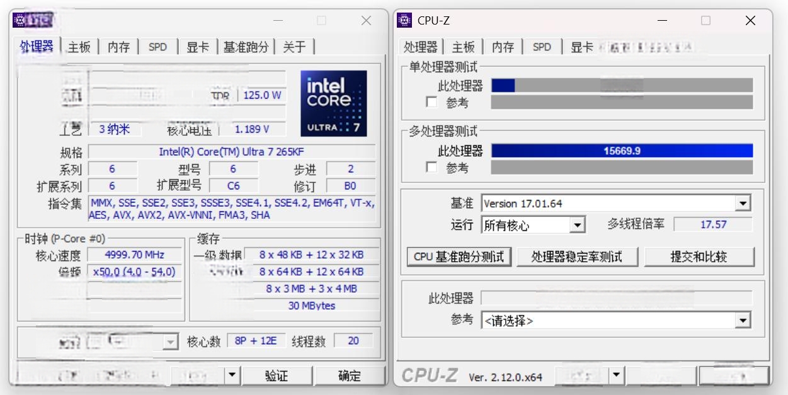
Task: Click the 确定 button in the left window
Action: [350, 376]
